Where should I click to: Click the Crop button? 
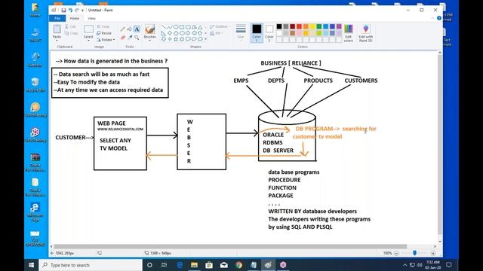point(103,27)
